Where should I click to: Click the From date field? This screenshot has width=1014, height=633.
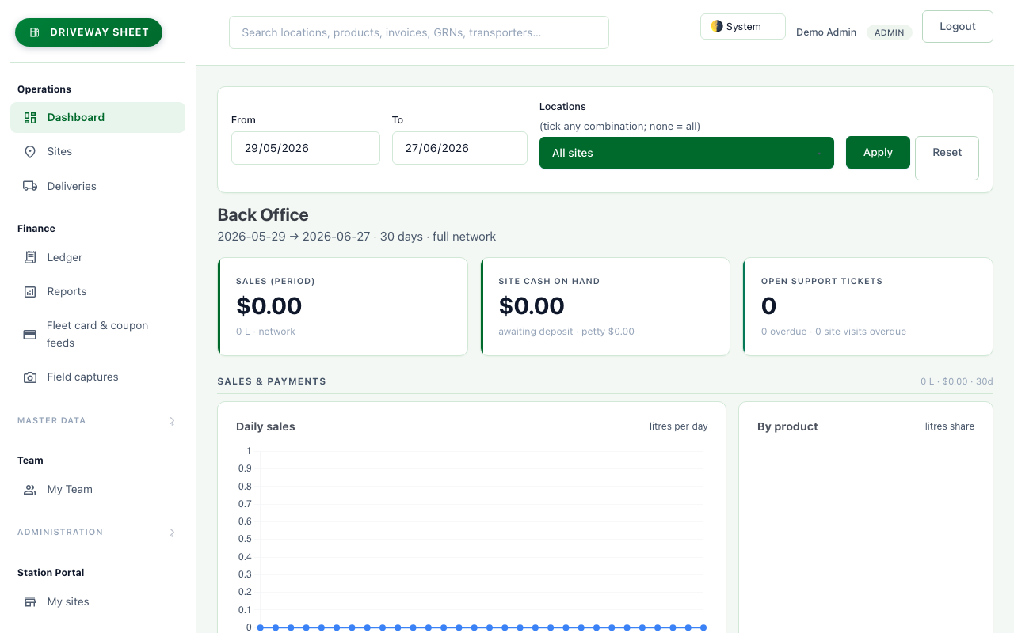click(306, 148)
